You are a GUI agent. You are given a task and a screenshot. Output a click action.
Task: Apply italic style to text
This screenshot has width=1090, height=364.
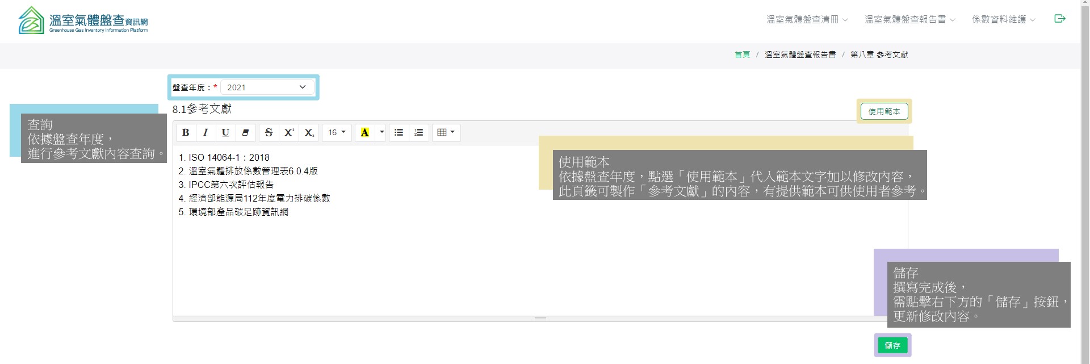[x=206, y=132]
